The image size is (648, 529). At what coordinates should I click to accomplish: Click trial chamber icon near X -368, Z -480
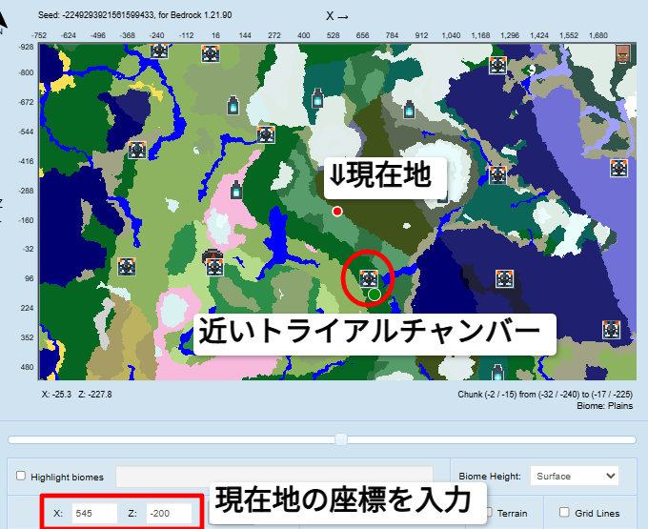(x=137, y=150)
